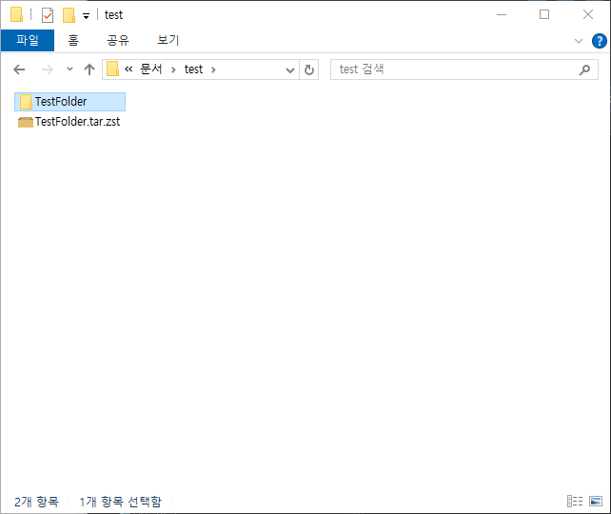This screenshot has height=514, width=611.
Task: Expand the address bar history dropdown
Action: point(290,70)
